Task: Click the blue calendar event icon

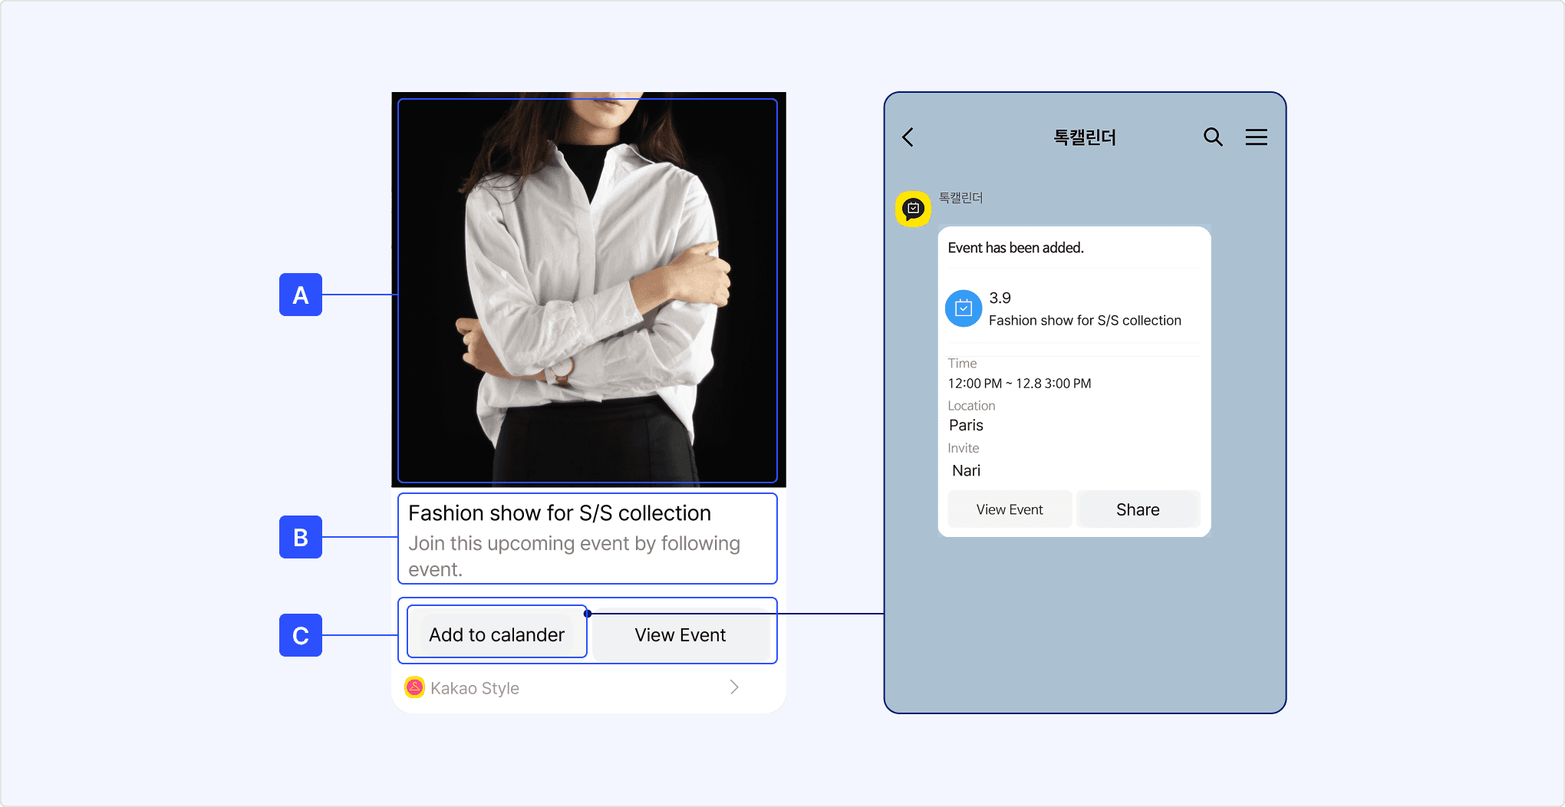Action: coord(964,308)
